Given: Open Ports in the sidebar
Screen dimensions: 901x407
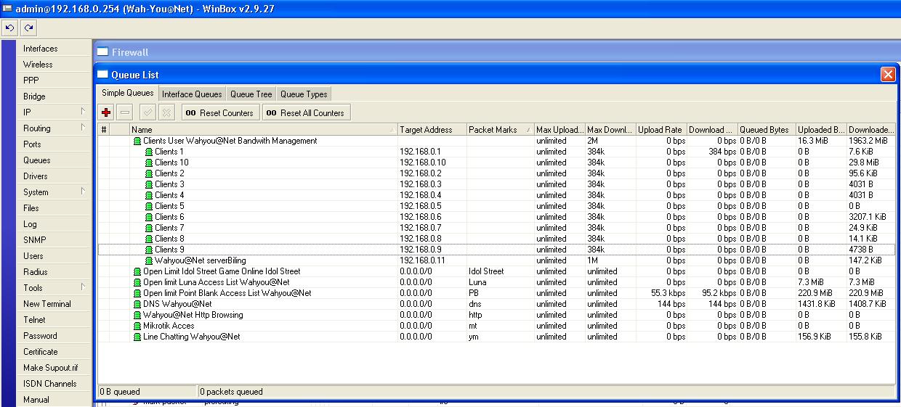Looking at the screenshot, I should pos(54,144).
